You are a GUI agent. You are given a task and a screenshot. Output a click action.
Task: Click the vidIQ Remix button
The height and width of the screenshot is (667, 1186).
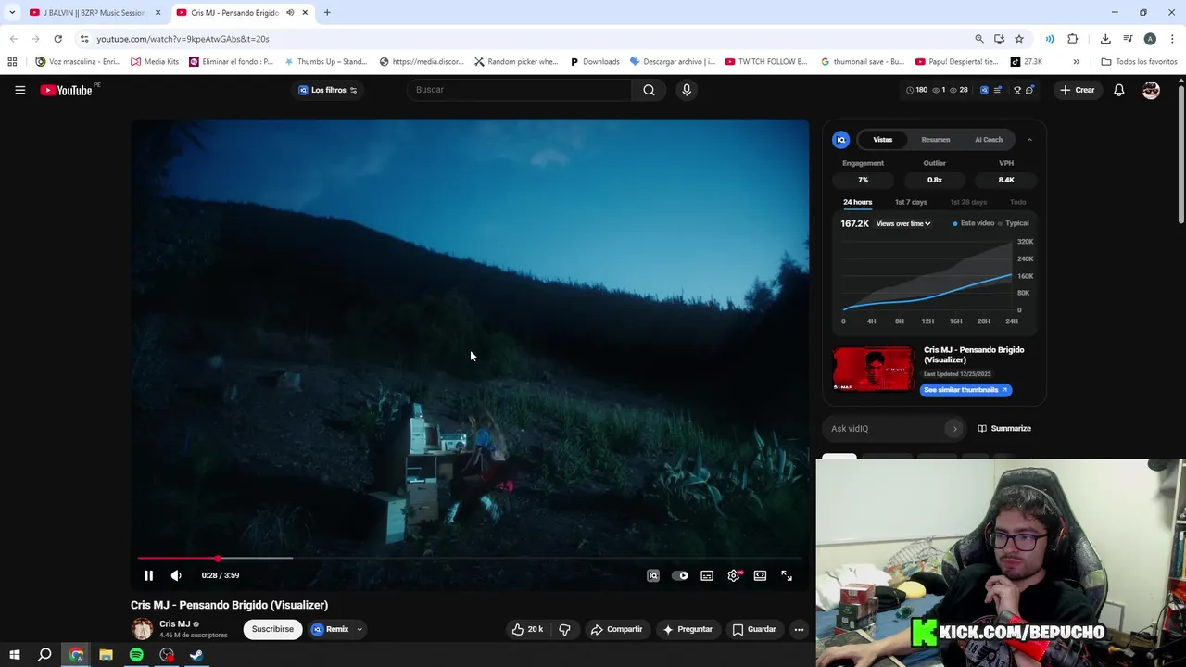pos(330,629)
